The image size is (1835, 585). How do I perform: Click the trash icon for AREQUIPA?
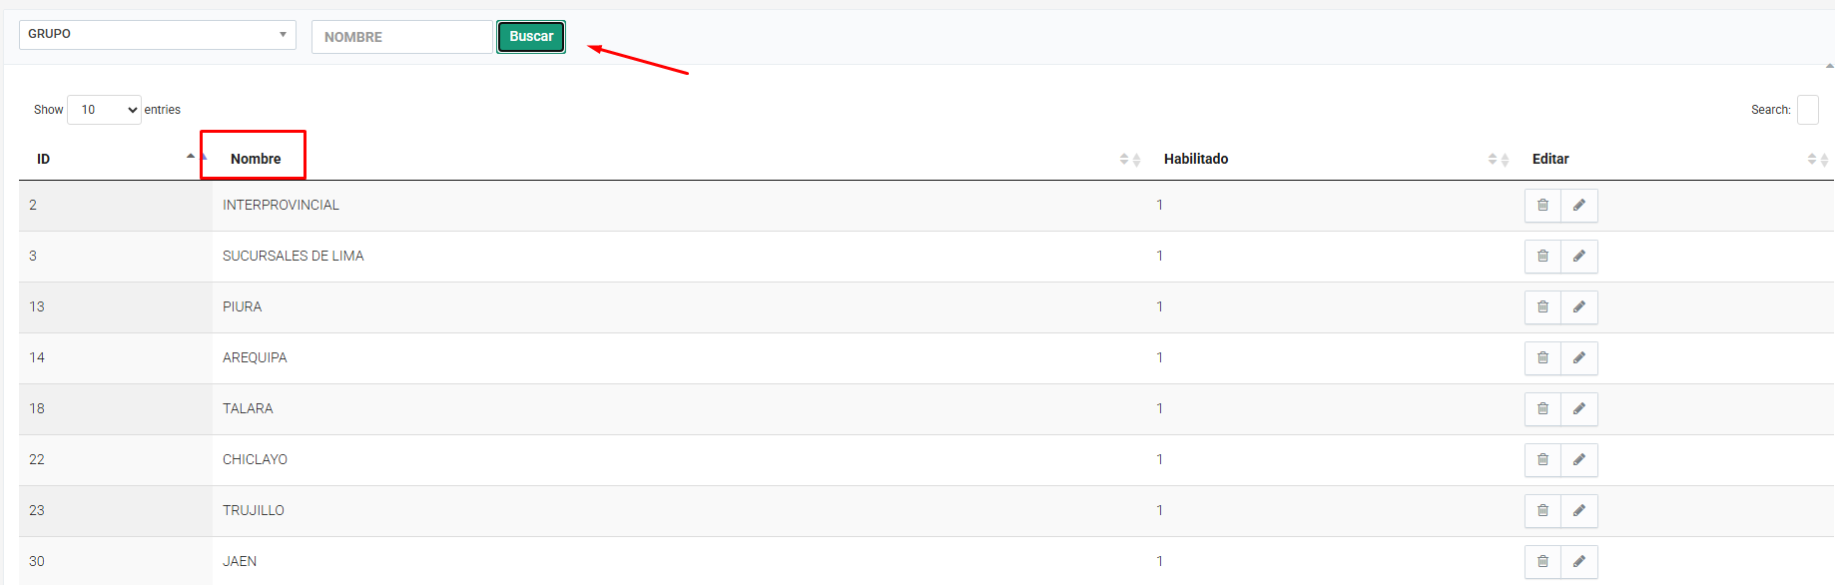click(x=1542, y=358)
